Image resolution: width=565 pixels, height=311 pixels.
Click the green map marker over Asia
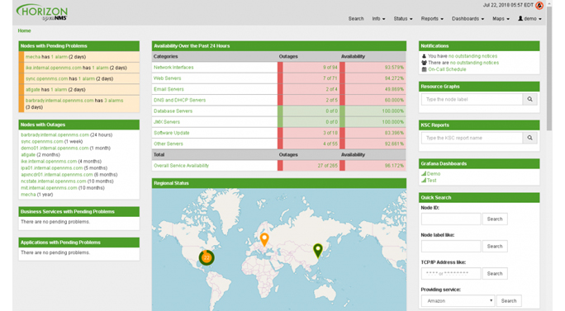[x=318, y=251]
